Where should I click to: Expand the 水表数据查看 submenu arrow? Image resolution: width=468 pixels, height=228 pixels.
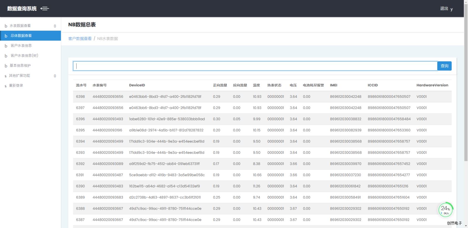55,26
